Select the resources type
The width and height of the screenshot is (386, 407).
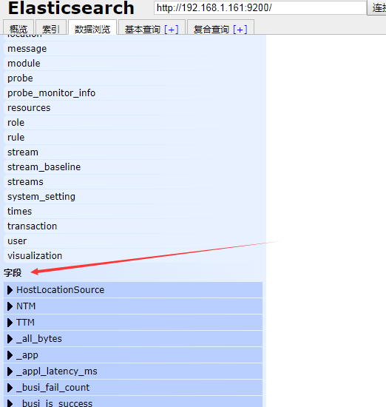[x=135, y=108]
